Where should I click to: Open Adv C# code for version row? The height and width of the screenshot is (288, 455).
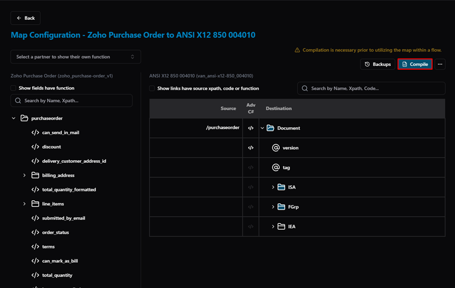pos(251,148)
